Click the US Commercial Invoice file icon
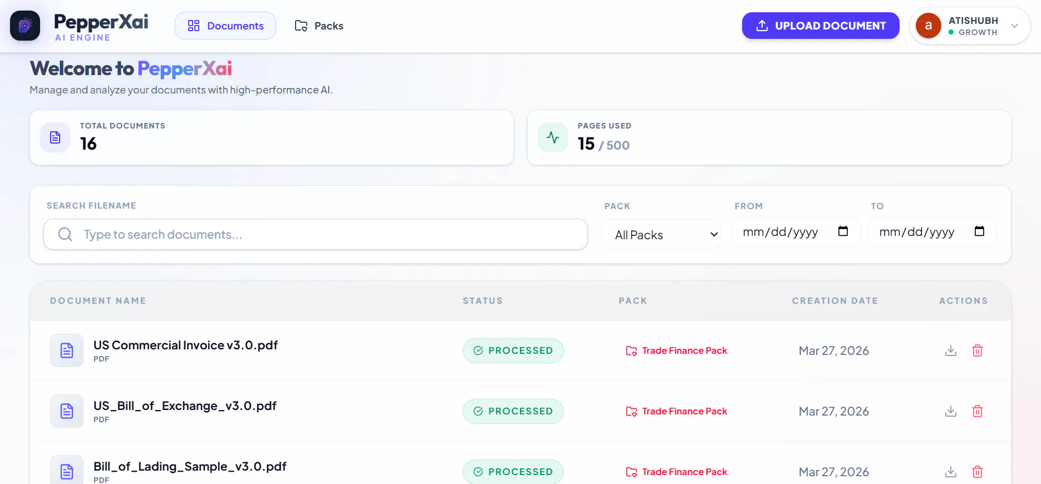 (67, 350)
